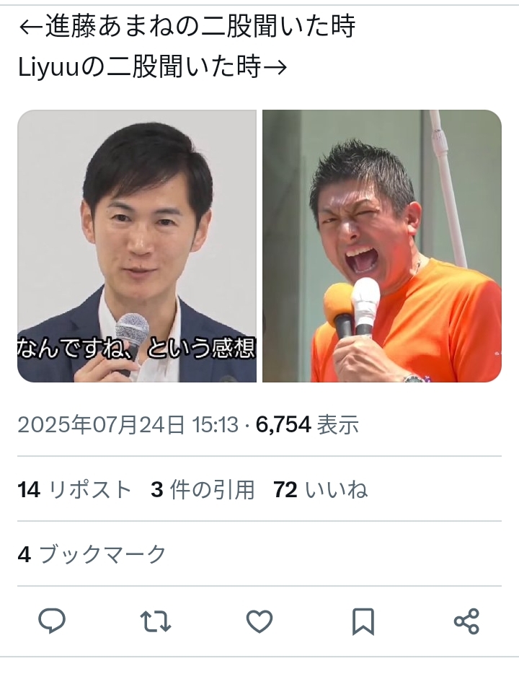Click the wristwatch in the right photo
This screenshot has width=519, height=674.
pos(414,379)
